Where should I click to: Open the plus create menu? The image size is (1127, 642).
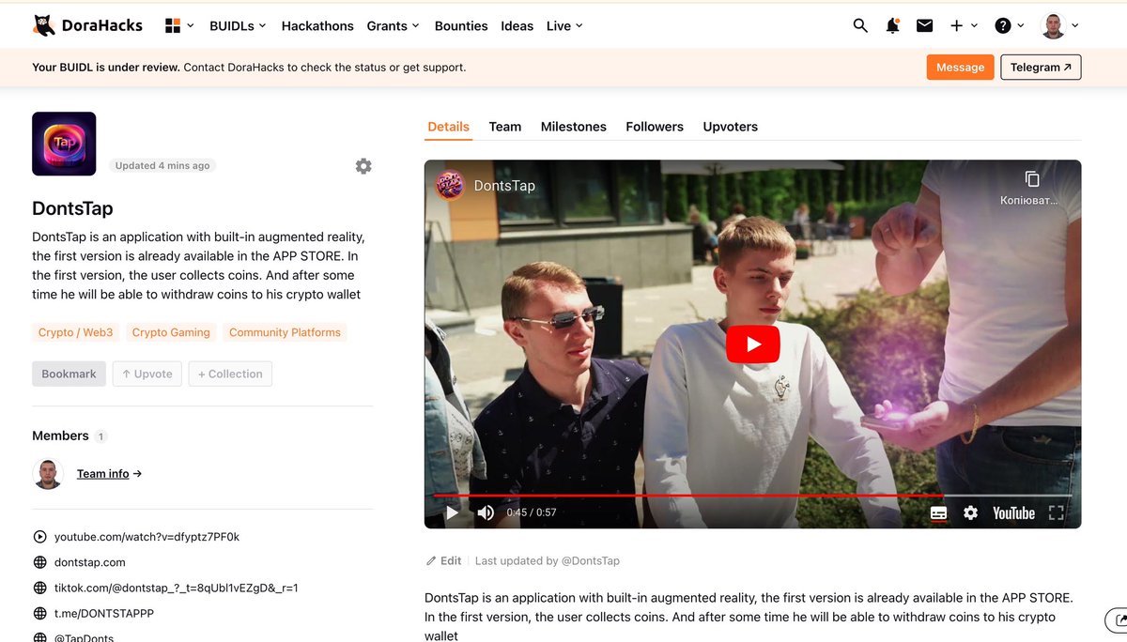(x=964, y=25)
